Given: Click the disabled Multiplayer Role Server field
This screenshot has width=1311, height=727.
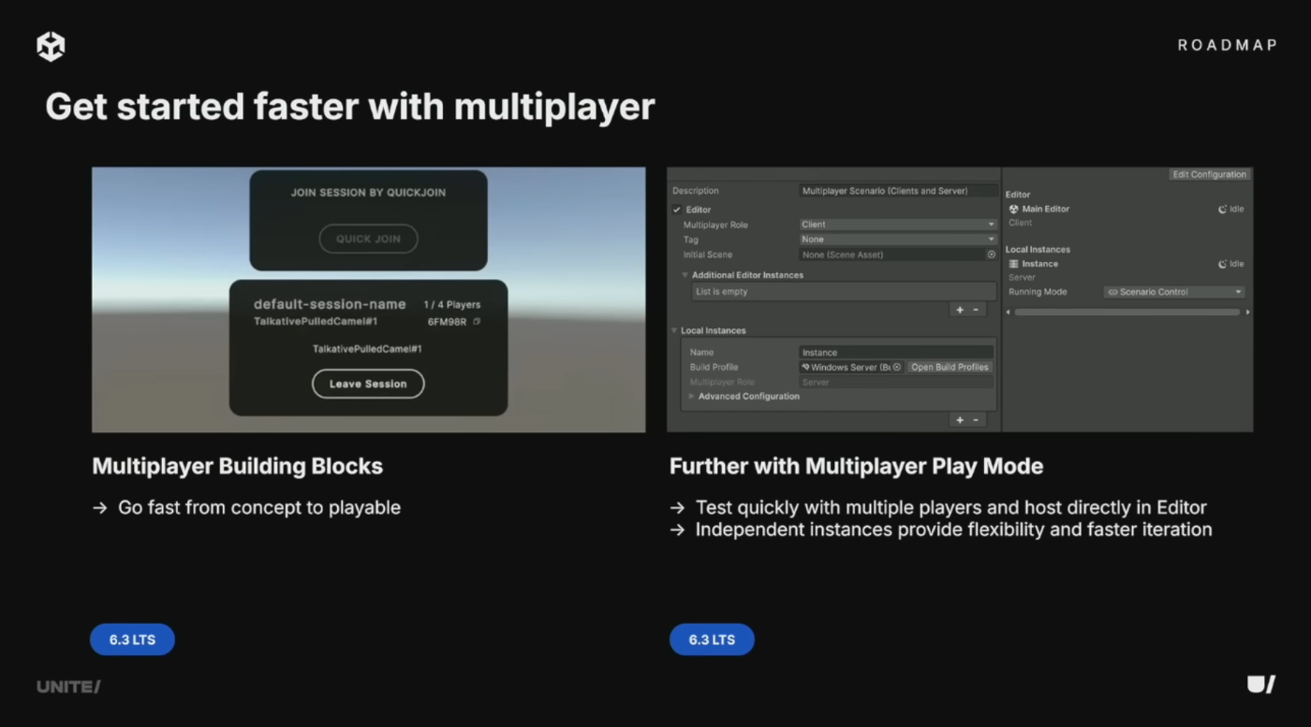Looking at the screenshot, I should 896,382.
